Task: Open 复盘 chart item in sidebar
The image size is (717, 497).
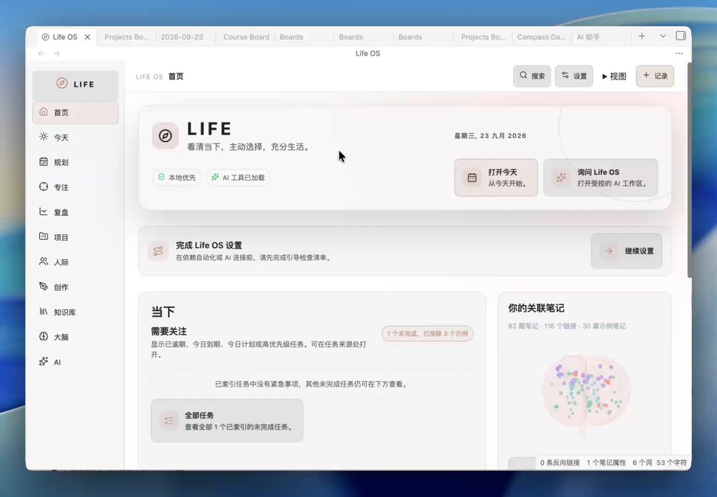Action: pyautogui.click(x=75, y=212)
